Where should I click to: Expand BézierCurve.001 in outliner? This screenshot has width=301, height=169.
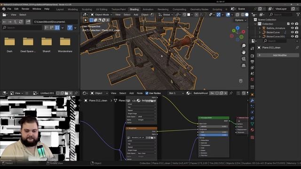260,37
